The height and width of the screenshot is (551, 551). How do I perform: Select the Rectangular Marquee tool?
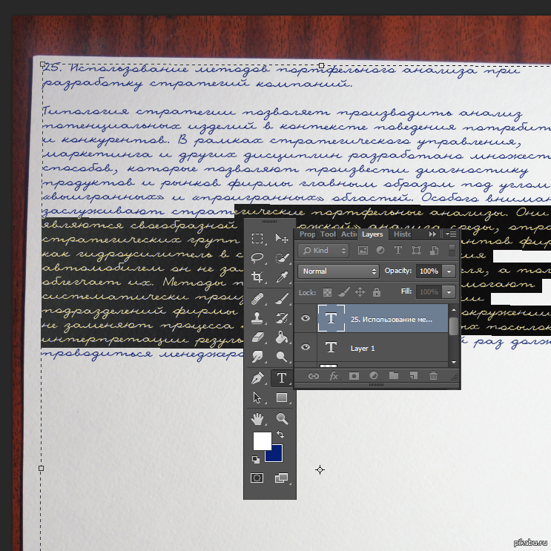pos(257,238)
